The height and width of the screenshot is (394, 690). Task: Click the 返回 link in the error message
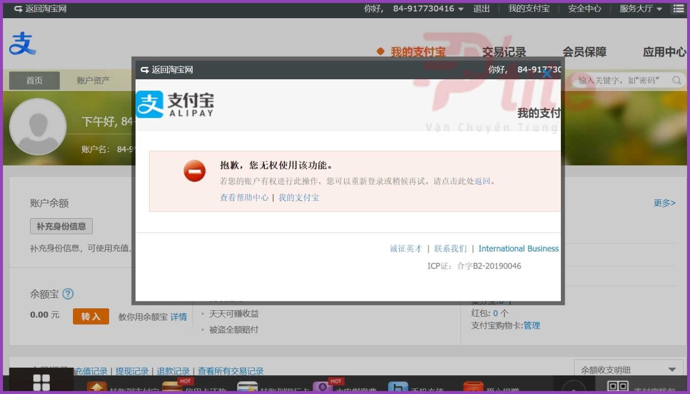point(483,181)
